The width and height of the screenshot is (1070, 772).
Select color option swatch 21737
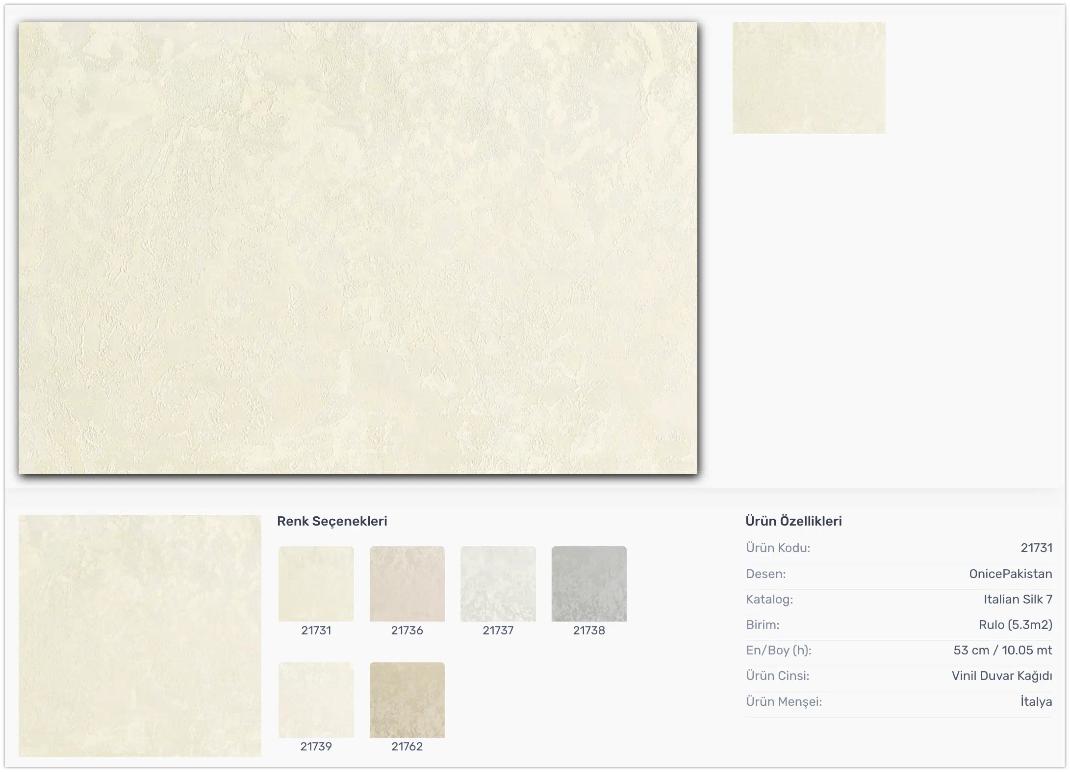point(498,583)
